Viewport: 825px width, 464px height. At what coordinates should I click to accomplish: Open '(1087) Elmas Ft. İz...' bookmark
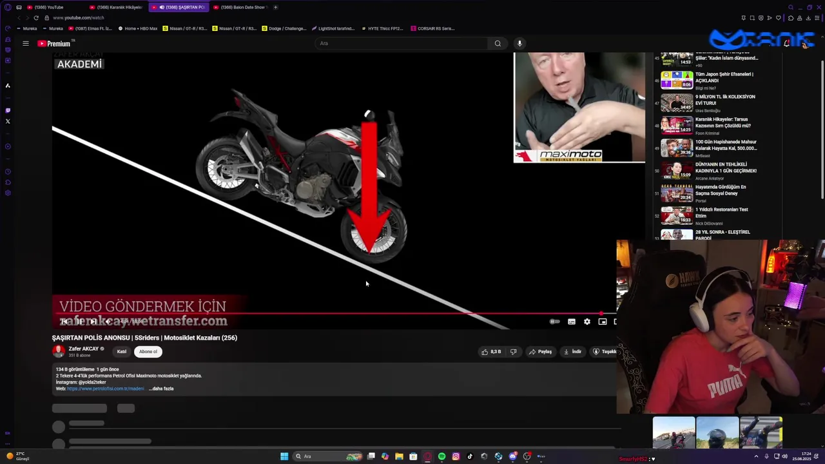tap(90, 28)
